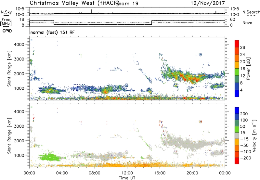Click the Slant Range label of power panel

9,69
